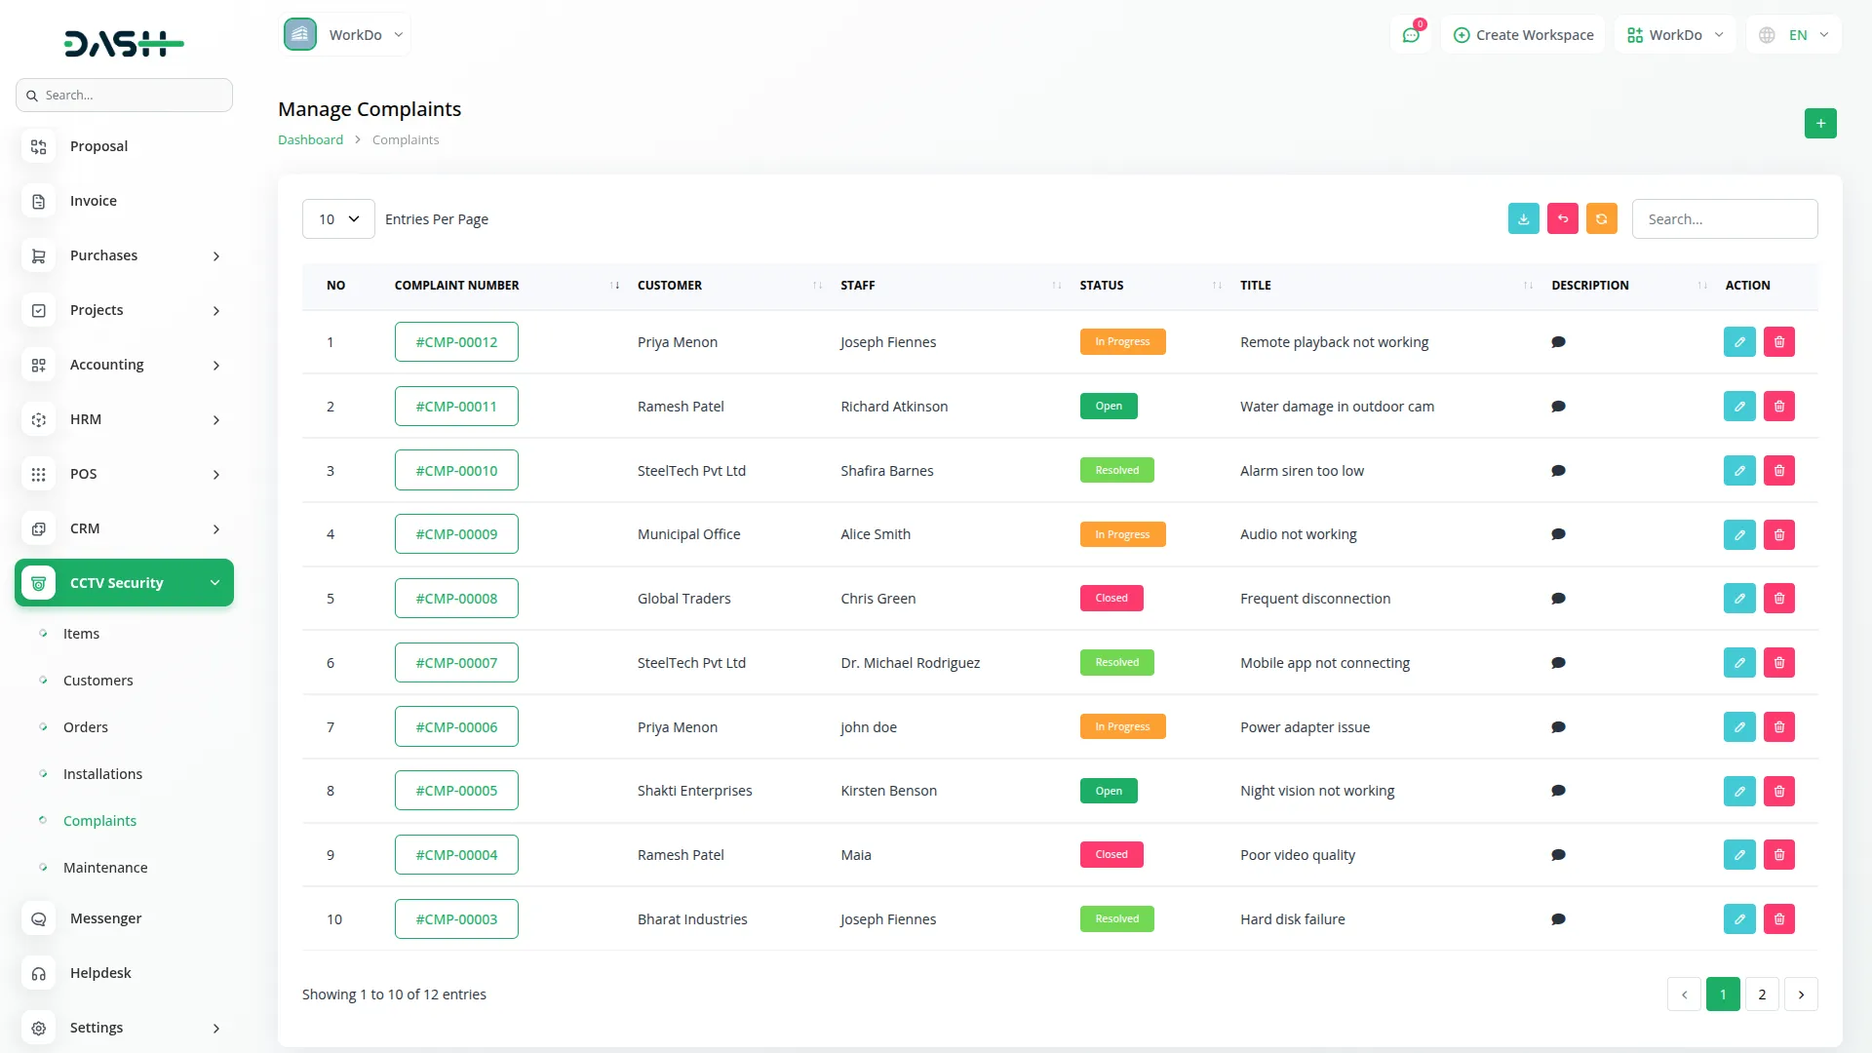This screenshot has width=1872, height=1053.
Task: Delete complaint #CMP-00011 with trash icon
Action: [x=1778, y=407]
